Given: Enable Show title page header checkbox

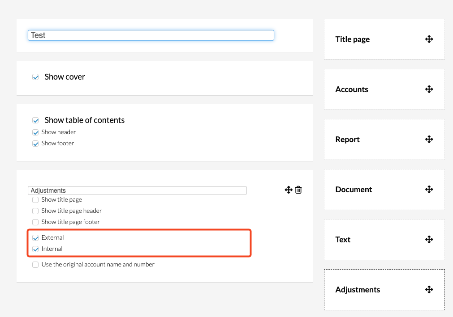Looking at the screenshot, I should 35,211.
